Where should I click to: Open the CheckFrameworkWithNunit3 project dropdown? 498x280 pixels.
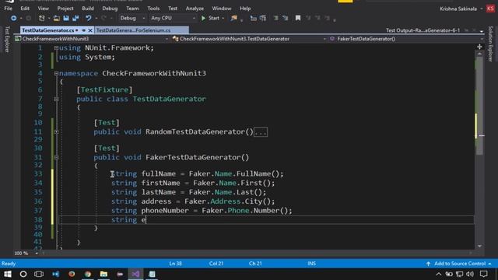92,39
